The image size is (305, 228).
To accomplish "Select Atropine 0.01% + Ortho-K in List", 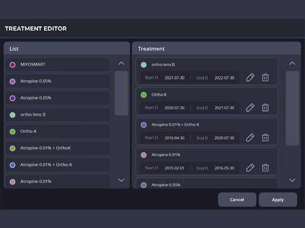I will point(58,165).
